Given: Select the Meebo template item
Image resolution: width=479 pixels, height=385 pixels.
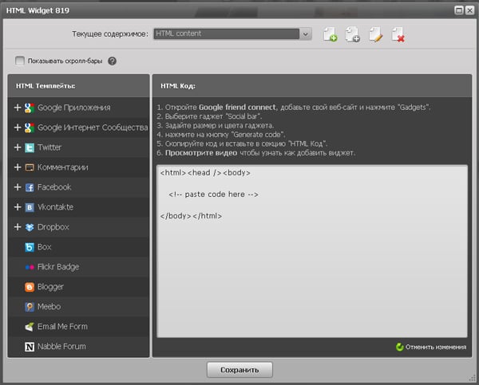Looking at the screenshot, I should click(x=49, y=307).
